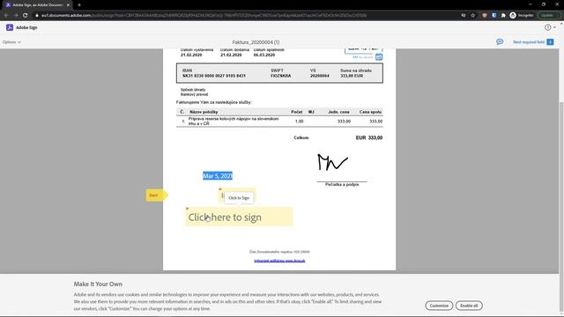Open the Brave shield extension icon

click(485, 15)
